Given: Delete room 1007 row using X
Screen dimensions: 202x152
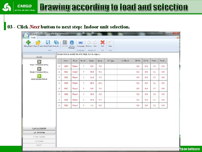Looking at the screenshot, I should click(59, 100).
